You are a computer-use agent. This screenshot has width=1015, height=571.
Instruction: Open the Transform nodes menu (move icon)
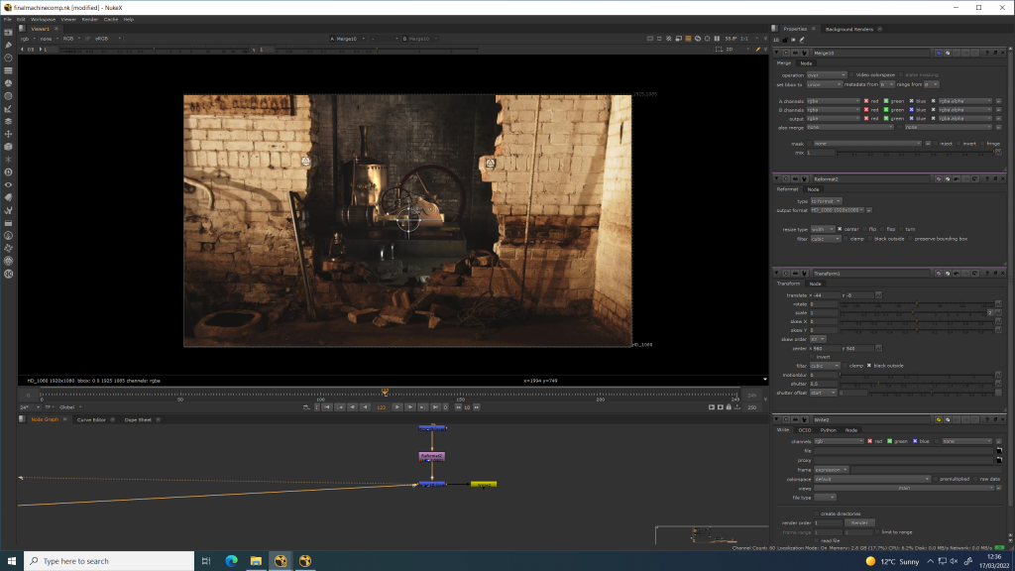[x=8, y=134]
